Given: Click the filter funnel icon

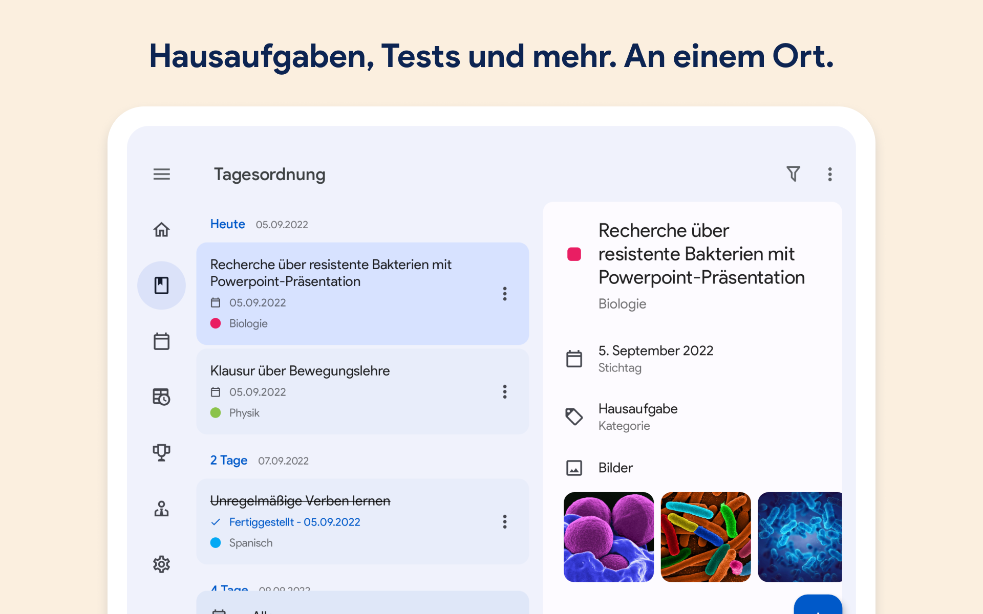Looking at the screenshot, I should (x=793, y=174).
